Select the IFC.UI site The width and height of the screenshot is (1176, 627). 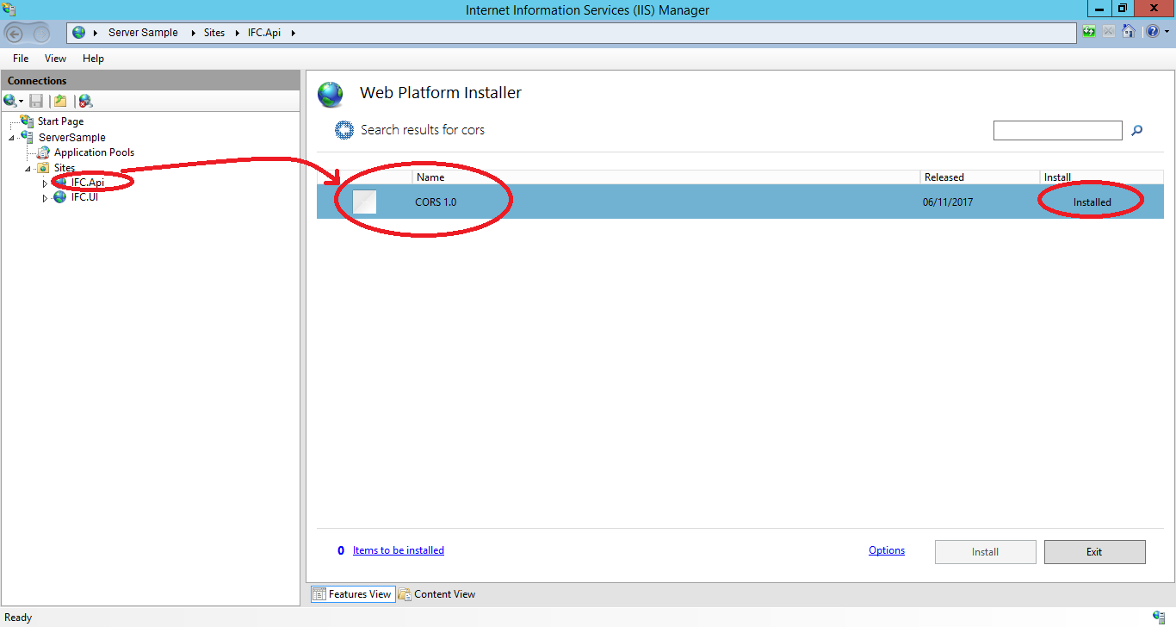tap(84, 197)
